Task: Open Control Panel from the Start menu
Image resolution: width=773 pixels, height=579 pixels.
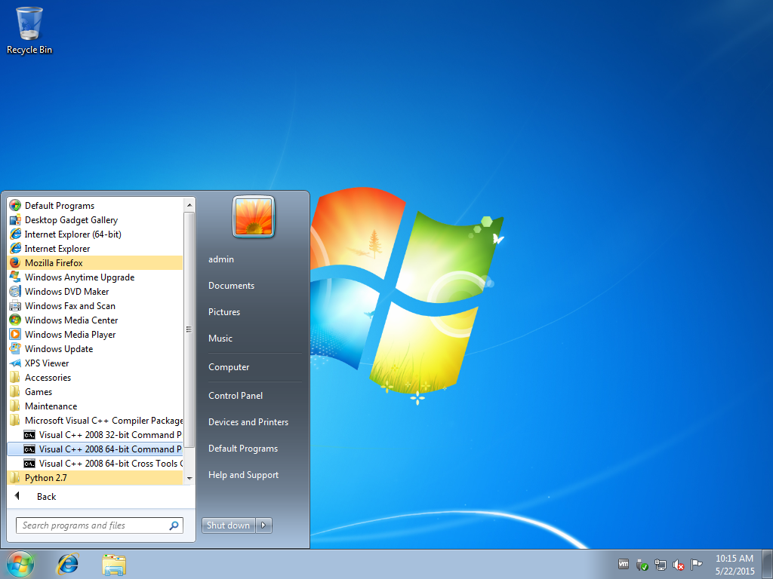Action: pos(236,395)
